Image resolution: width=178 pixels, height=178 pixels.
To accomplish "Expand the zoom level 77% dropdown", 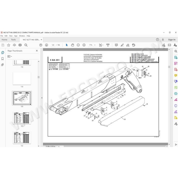I will coord(95,45).
